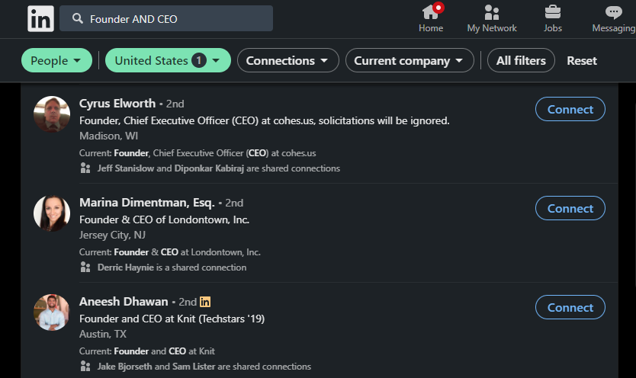
Task: Open the Connections filter dropdown
Action: coord(288,60)
